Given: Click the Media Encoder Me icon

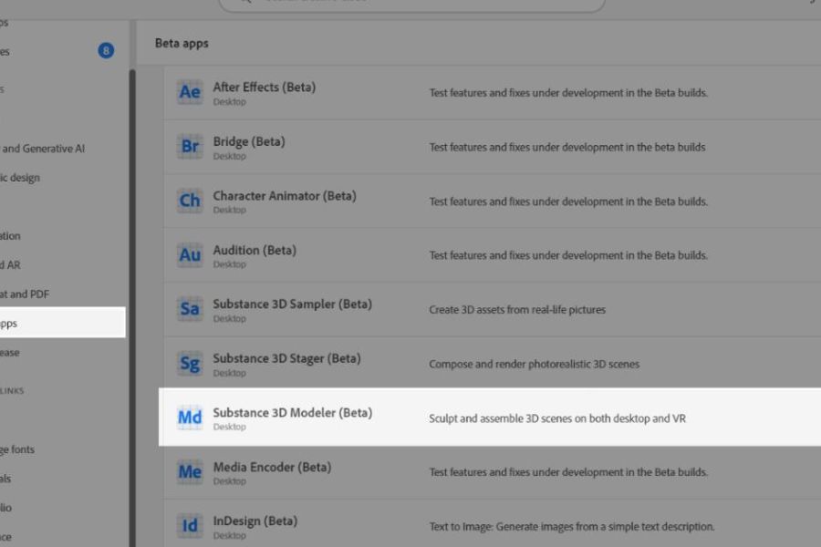Looking at the screenshot, I should (x=190, y=471).
